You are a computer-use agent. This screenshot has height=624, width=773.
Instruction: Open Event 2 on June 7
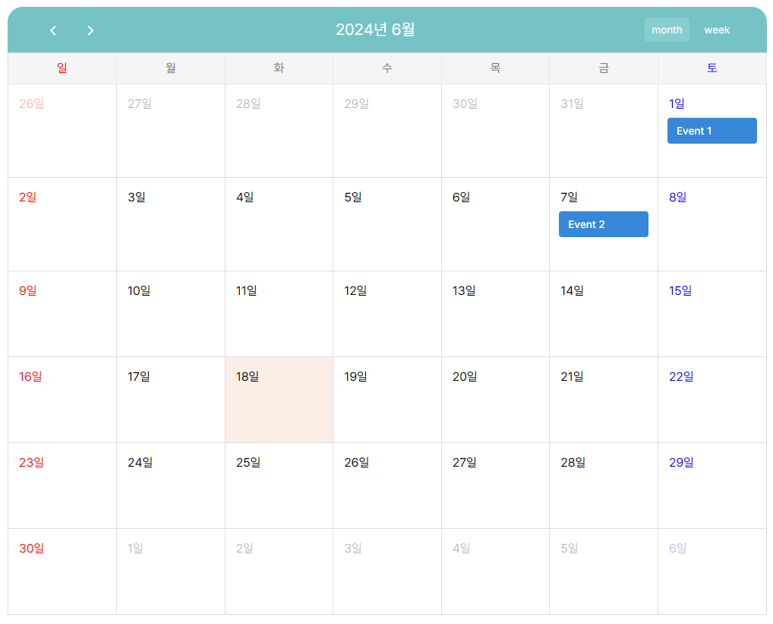coord(604,224)
